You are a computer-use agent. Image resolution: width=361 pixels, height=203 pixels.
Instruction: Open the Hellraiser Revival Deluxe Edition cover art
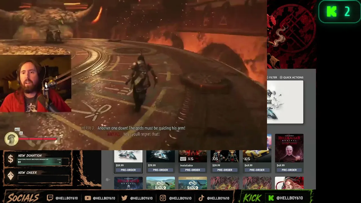click(x=289, y=148)
